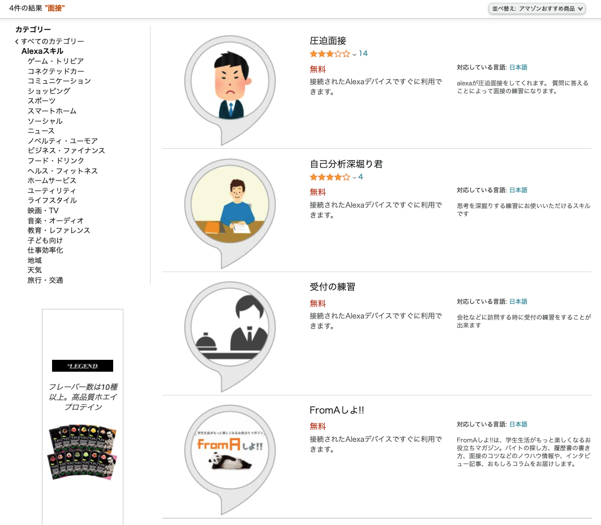Image resolution: width=601 pixels, height=525 pixels.
Task: Click the 圧迫面接 angry businessman skill icon
Action: click(230, 90)
